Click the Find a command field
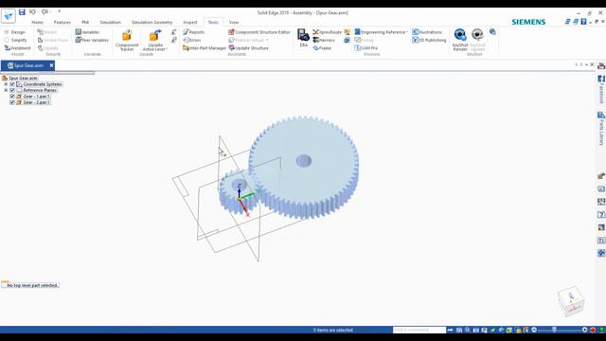The height and width of the screenshot is (341, 606). 419,330
